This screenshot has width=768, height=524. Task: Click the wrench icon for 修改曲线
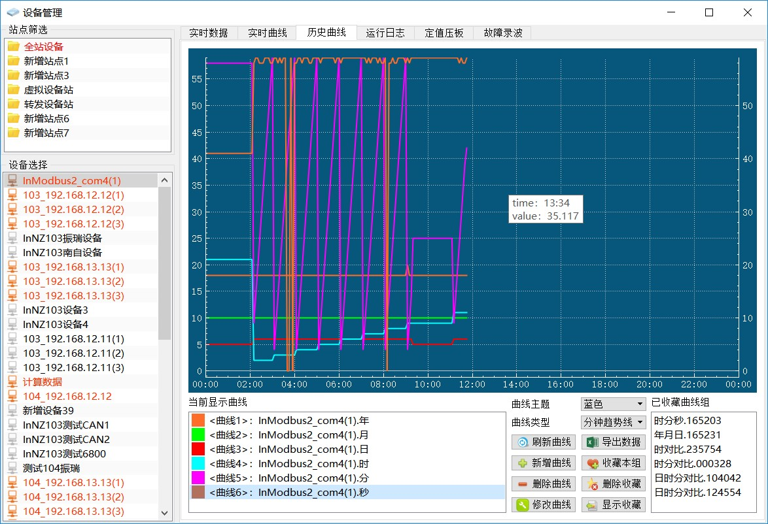[523, 505]
